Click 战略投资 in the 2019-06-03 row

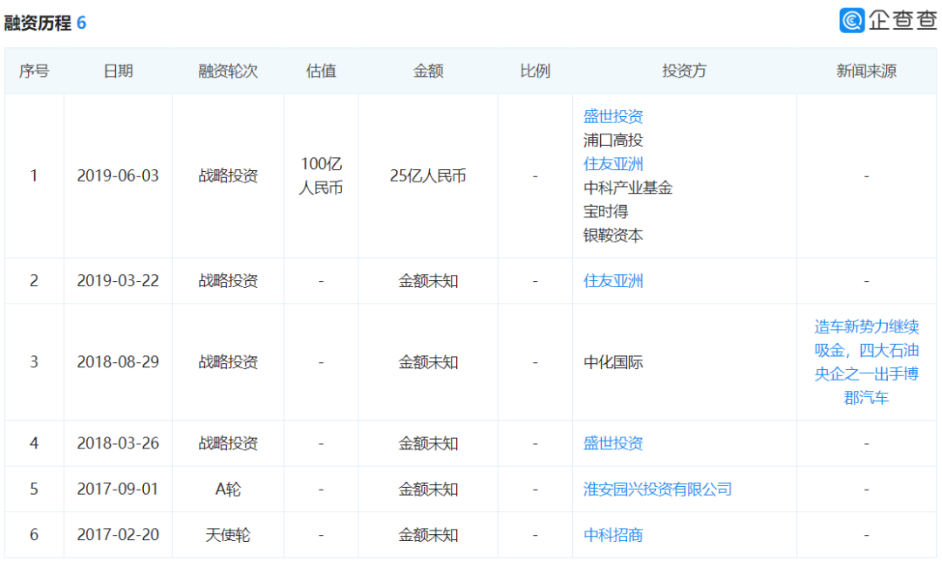228,175
